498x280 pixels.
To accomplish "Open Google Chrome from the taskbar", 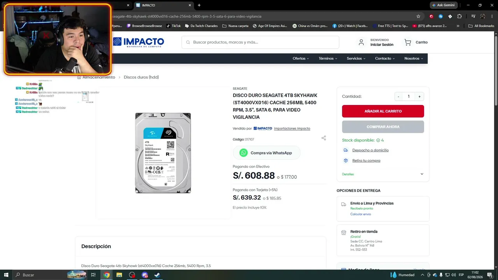I will tap(107, 275).
